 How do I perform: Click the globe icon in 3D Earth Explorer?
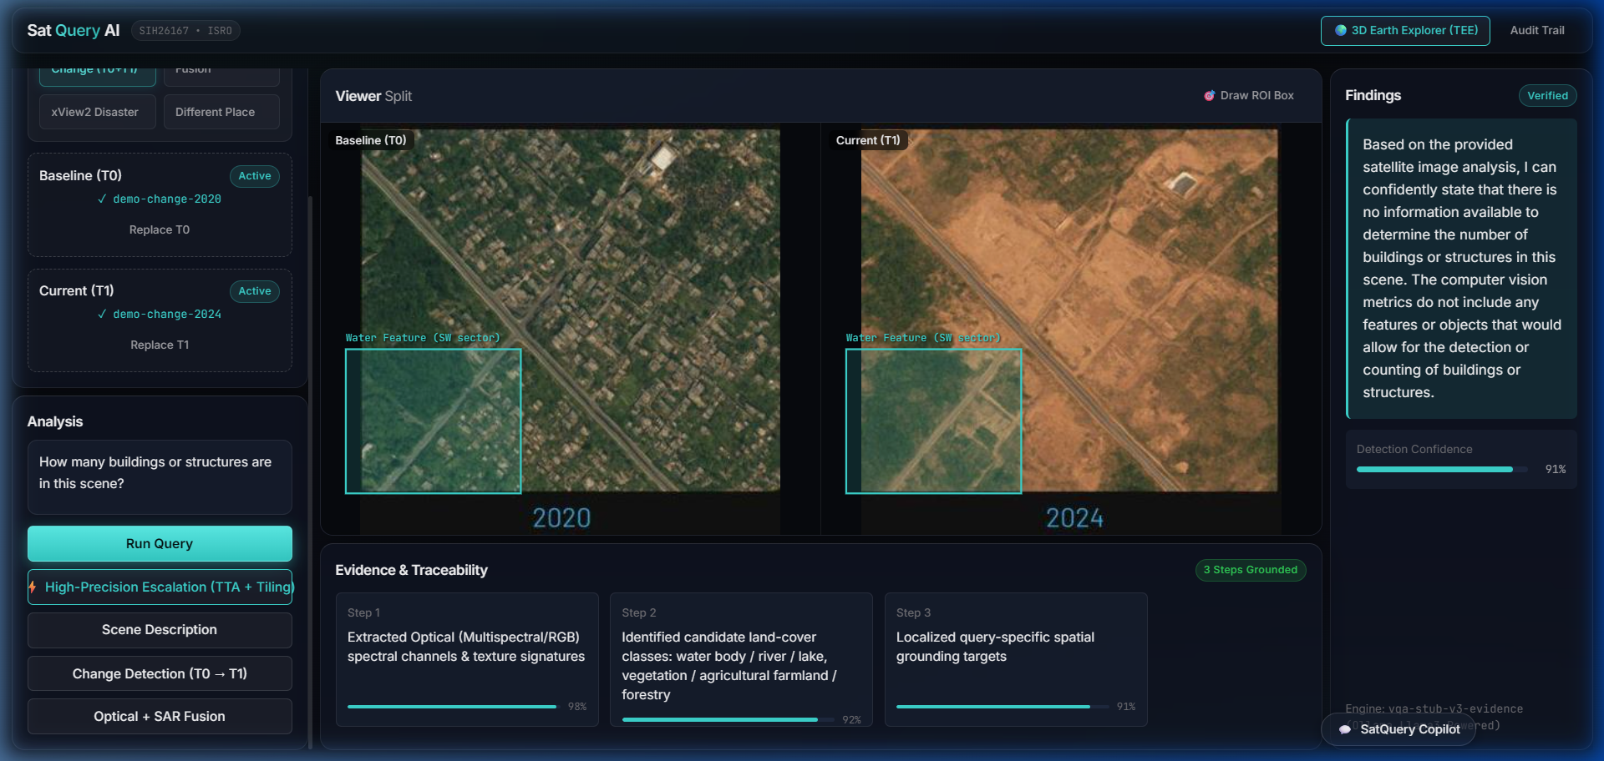tap(1341, 30)
